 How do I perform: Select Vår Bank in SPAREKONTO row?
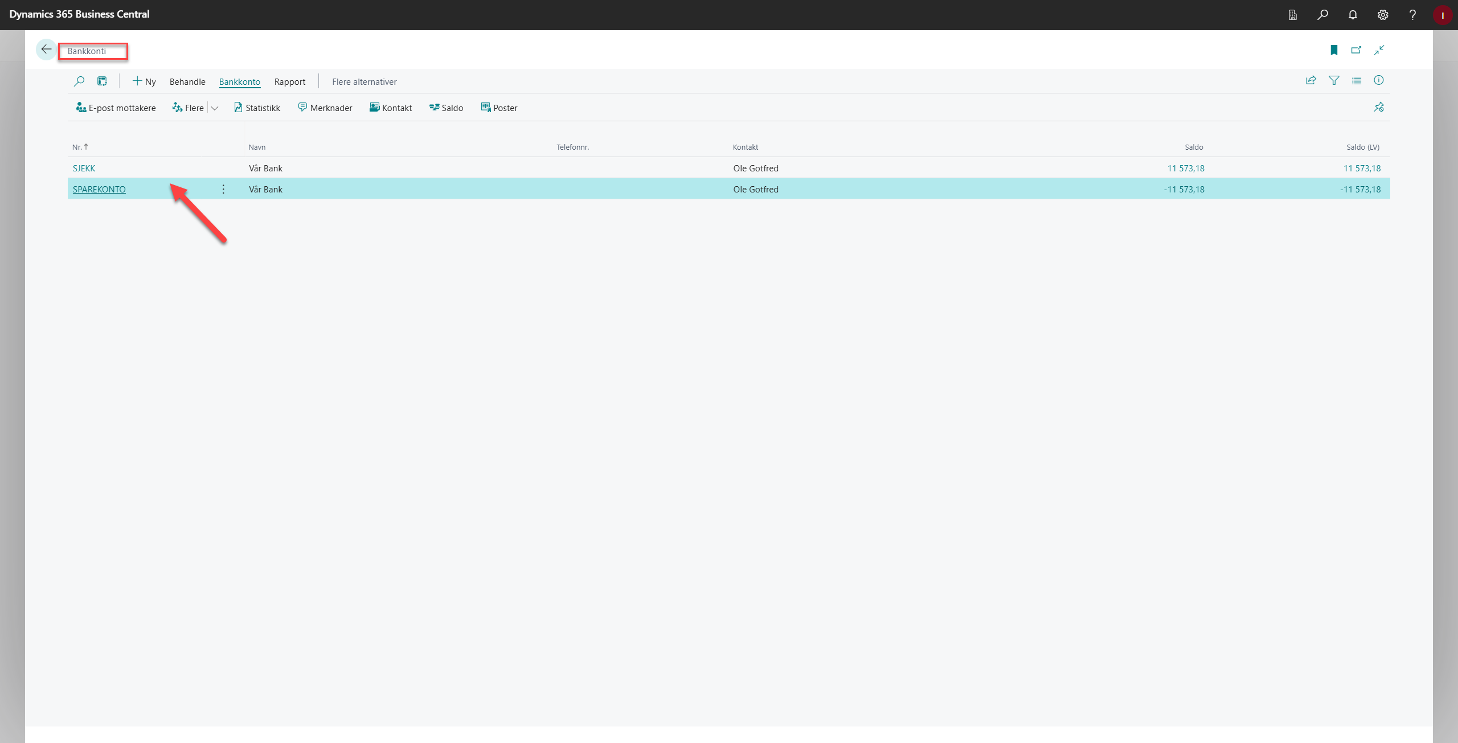click(265, 189)
